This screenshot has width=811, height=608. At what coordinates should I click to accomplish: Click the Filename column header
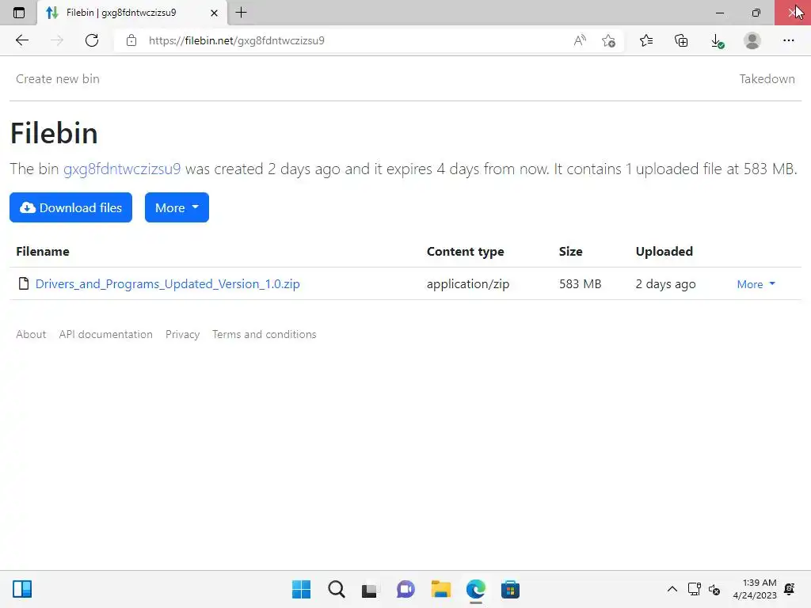(x=43, y=251)
